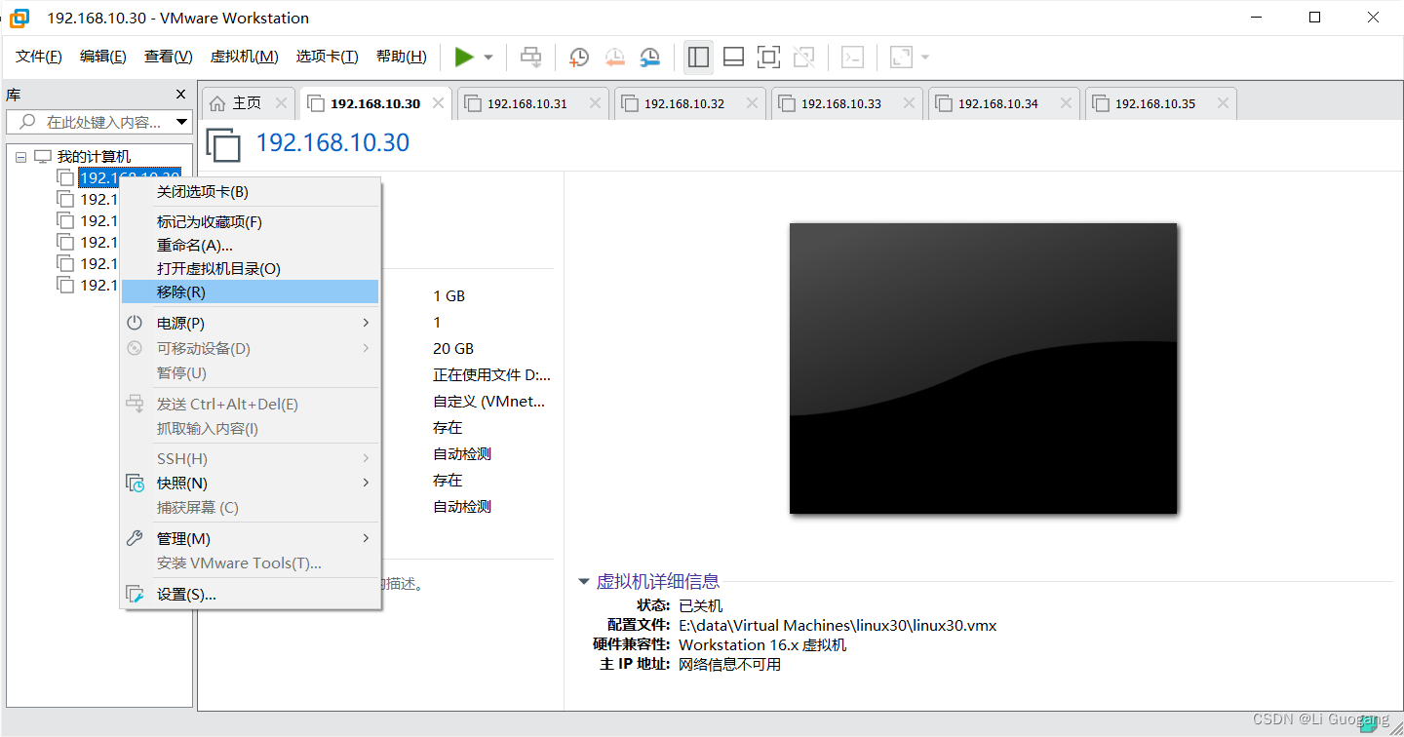Close the 192.168.10.33 tab

pos(909,103)
